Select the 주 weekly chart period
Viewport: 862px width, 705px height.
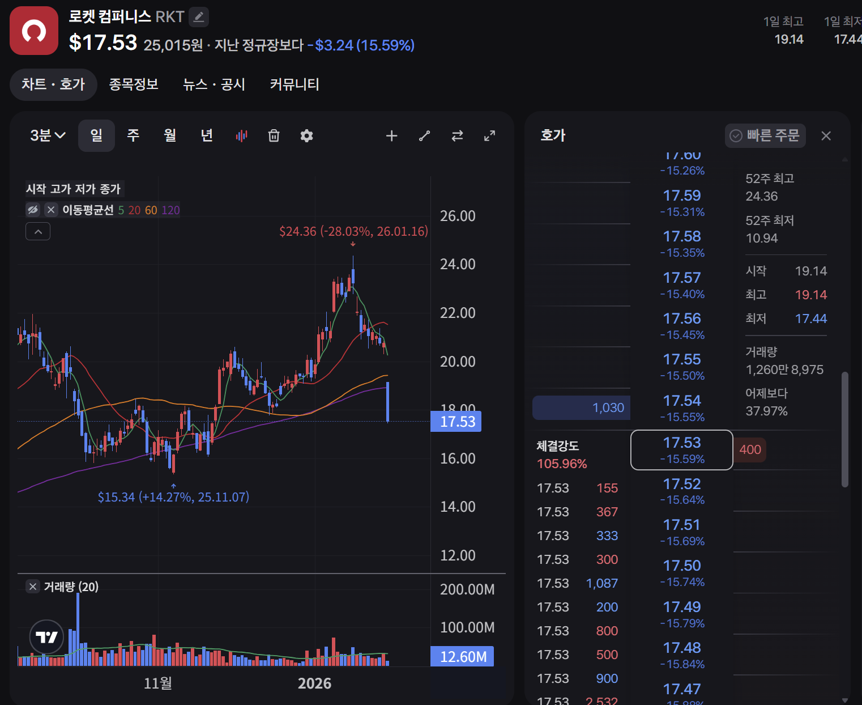133,135
